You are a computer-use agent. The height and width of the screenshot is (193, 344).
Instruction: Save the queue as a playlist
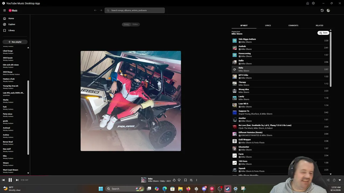tap(323, 33)
